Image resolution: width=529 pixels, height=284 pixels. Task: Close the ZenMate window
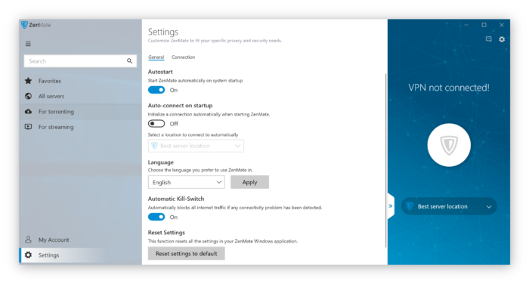(502, 25)
